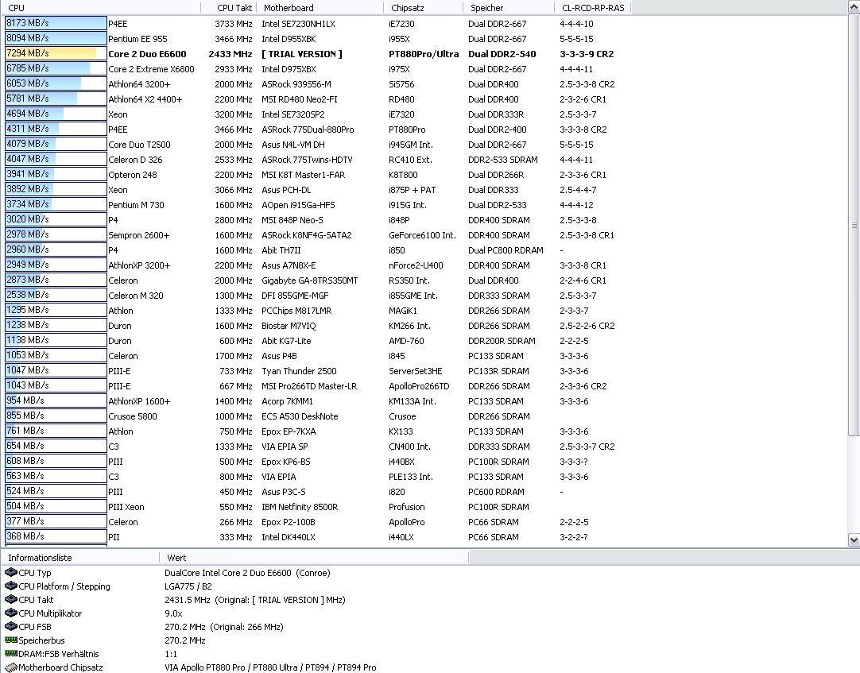Click the Asus P3C-S motherboard cell
Image resolution: width=860 pixels, height=673 pixels.
pyautogui.click(x=284, y=492)
